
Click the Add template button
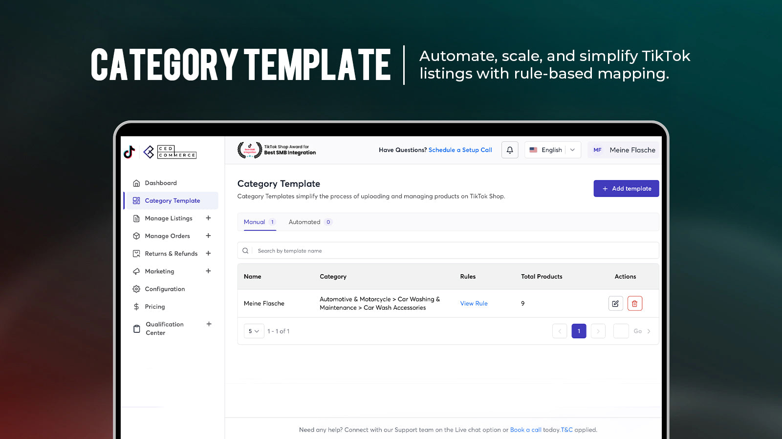coord(626,188)
